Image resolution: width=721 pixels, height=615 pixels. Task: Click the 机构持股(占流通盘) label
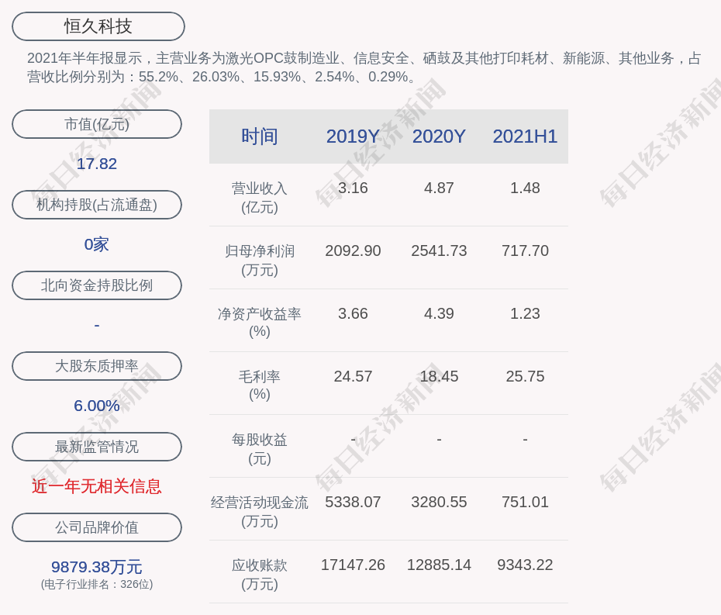pos(97,205)
